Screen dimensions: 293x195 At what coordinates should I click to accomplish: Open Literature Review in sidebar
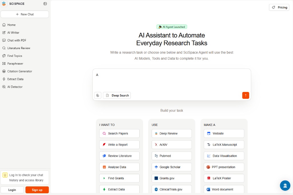(19, 48)
